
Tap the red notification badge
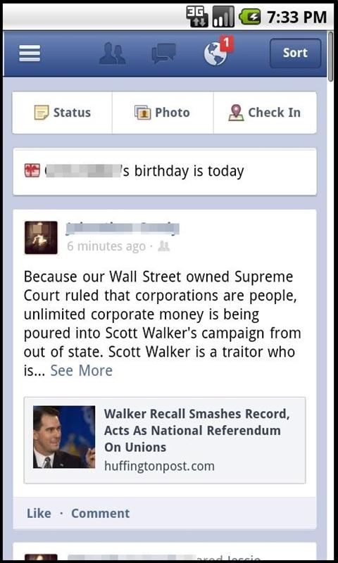point(227,44)
